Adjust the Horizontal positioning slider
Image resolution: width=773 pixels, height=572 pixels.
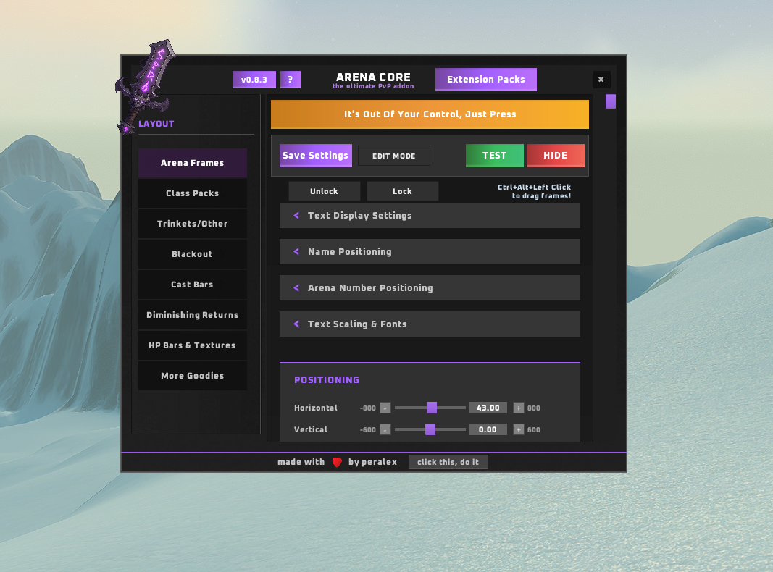(432, 408)
